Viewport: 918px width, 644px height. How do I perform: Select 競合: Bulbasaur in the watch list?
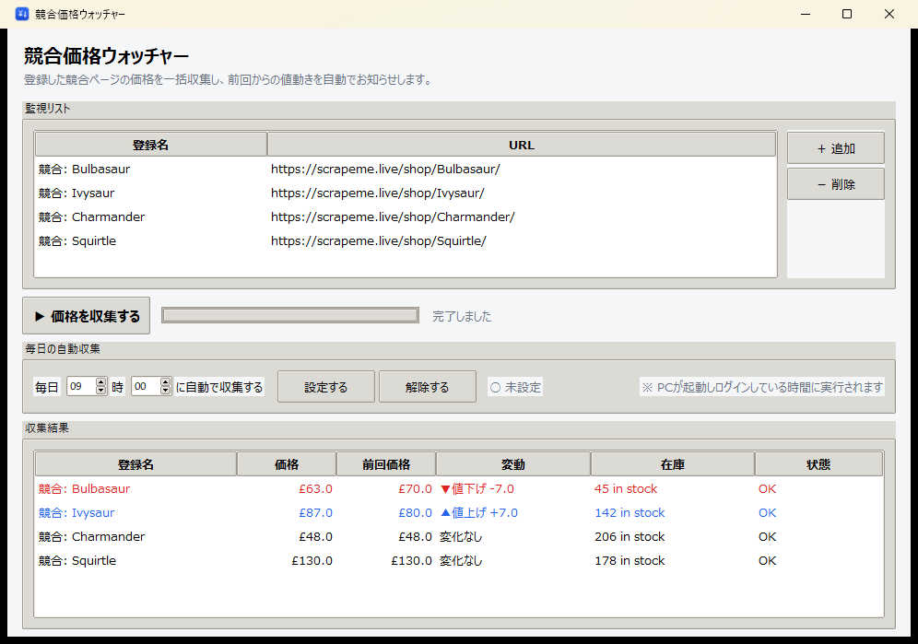(x=84, y=170)
